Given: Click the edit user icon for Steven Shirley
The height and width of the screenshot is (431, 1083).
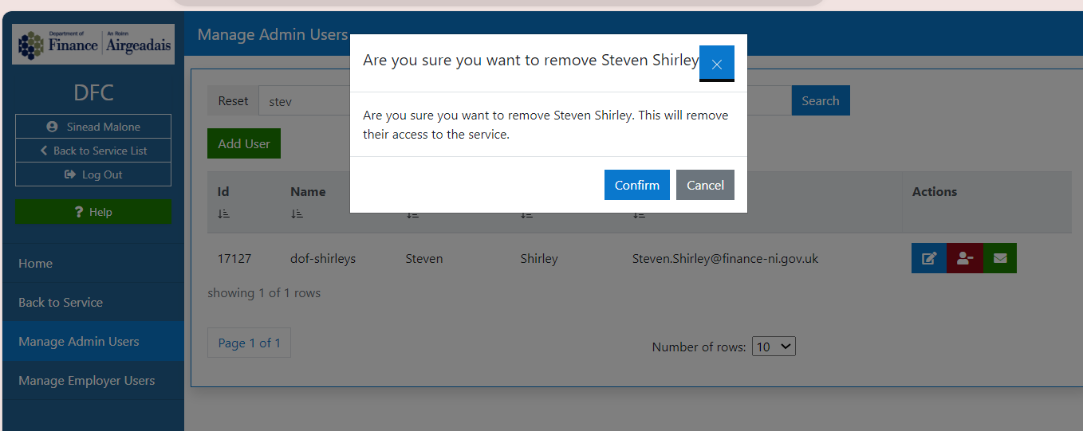Looking at the screenshot, I should point(928,258).
